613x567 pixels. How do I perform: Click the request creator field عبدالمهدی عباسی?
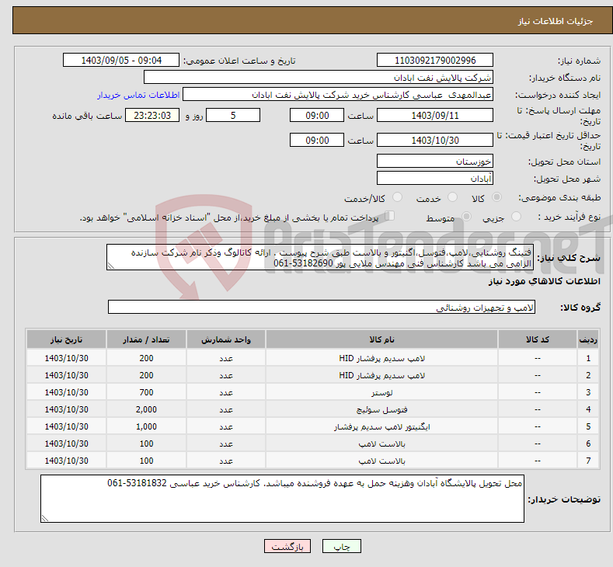click(338, 95)
